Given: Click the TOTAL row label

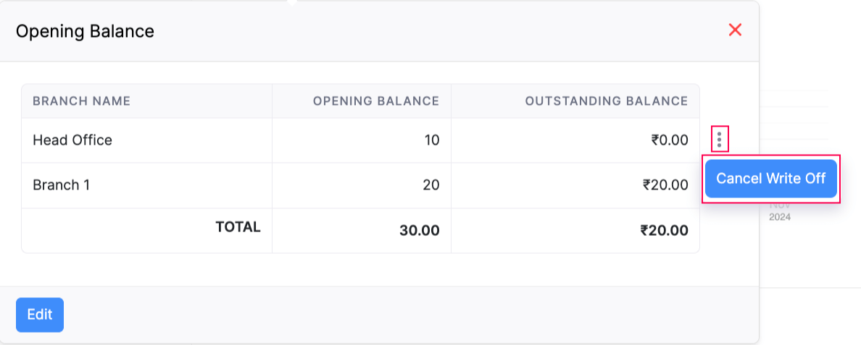Looking at the screenshot, I should pos(238,227).
